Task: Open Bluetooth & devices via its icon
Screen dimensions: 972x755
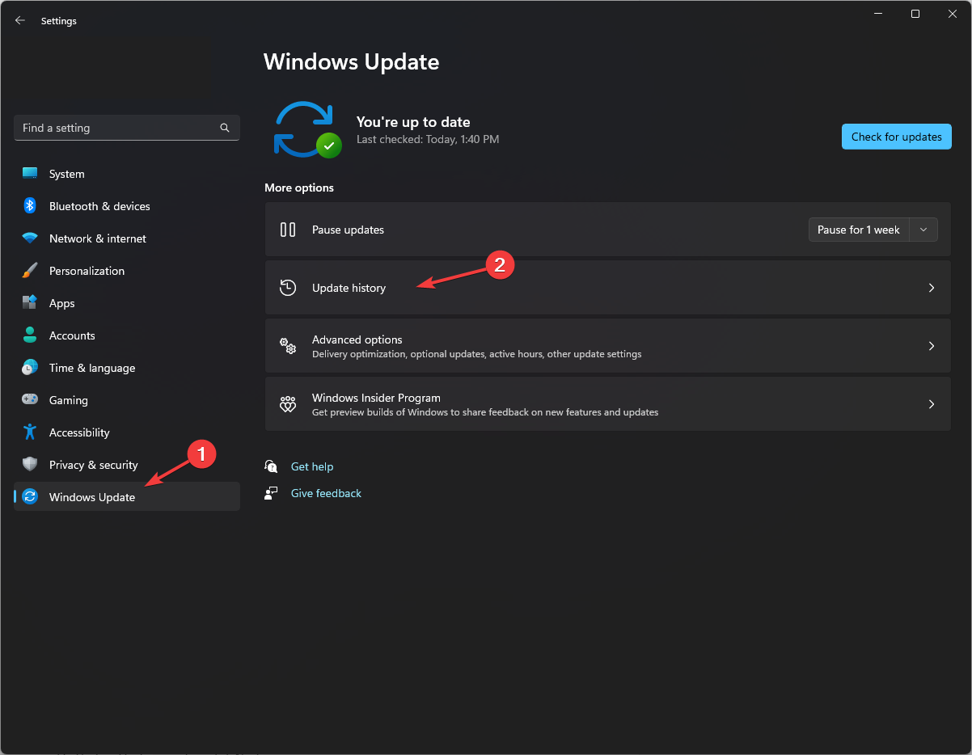Action: click(29, 205)
